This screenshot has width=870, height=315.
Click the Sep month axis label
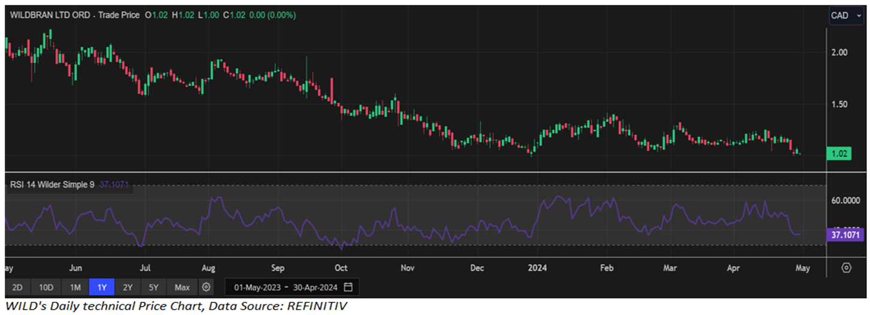(278, 267)
